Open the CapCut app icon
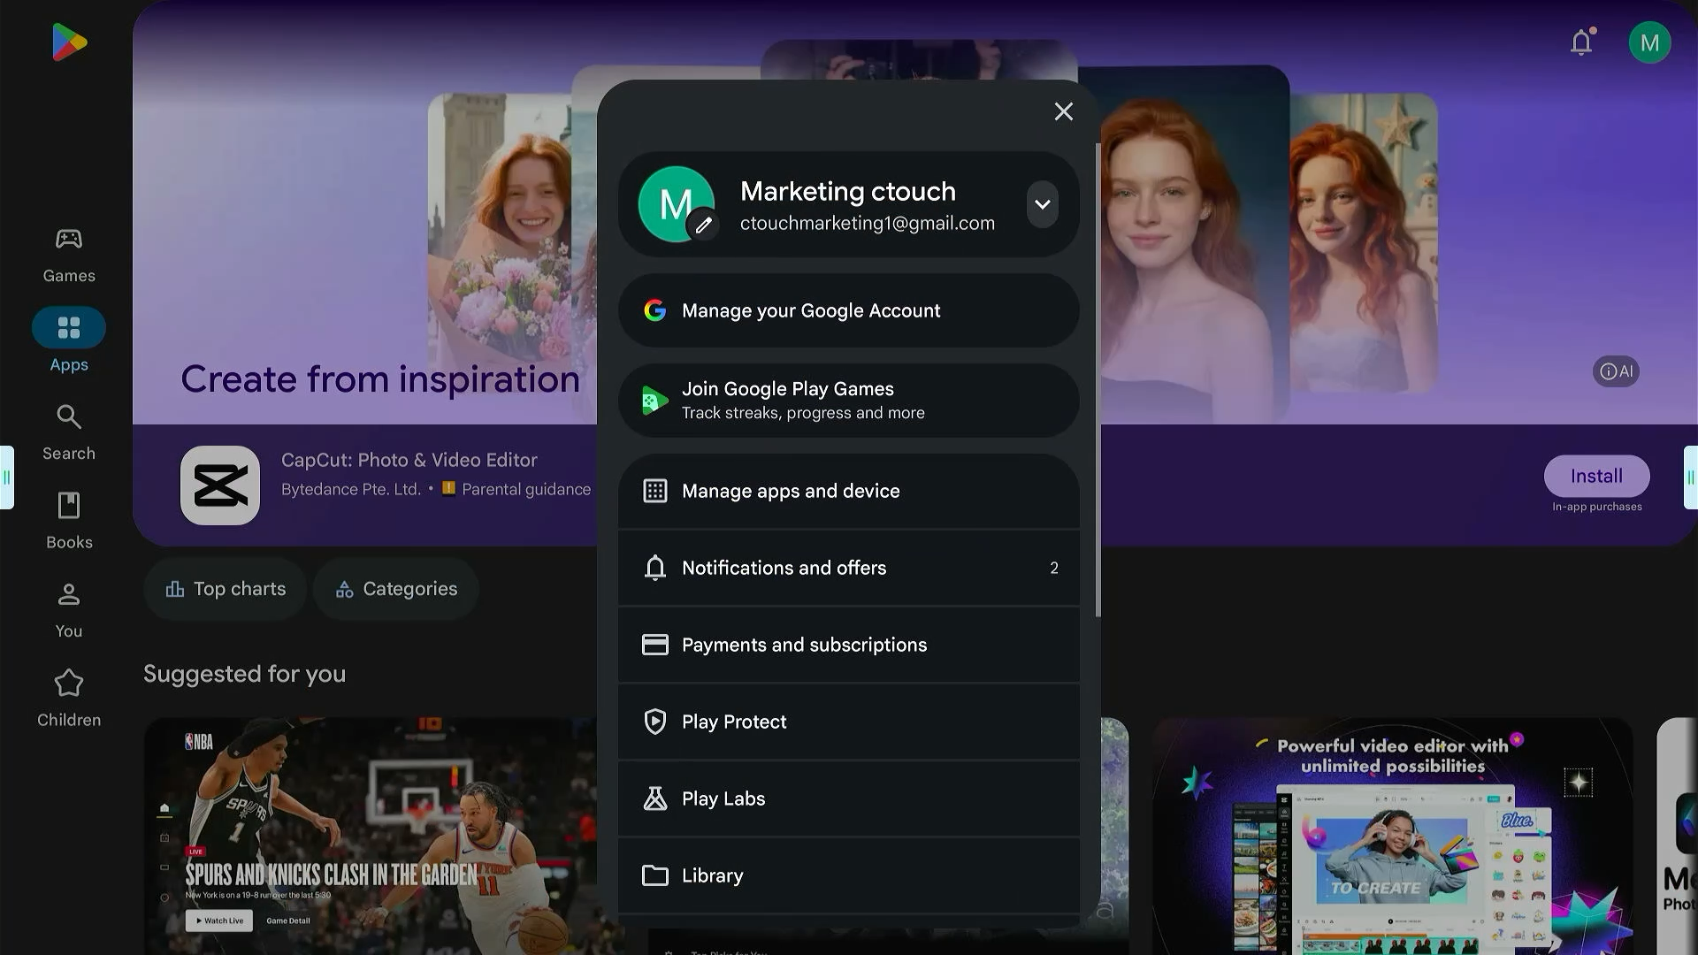 220,485
